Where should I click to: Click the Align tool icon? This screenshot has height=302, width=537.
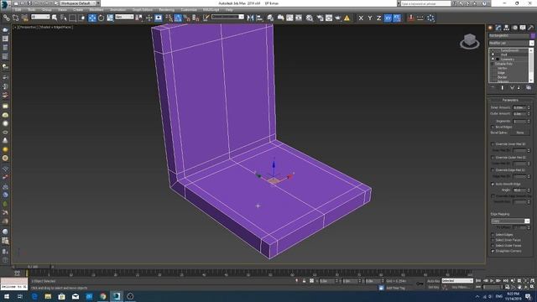pos(259,18)
